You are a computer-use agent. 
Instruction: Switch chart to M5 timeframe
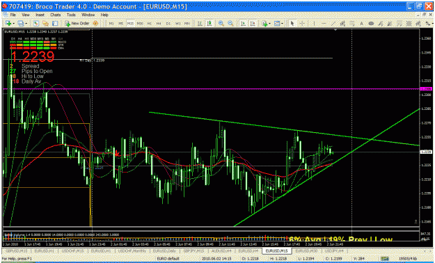click(121, 24)
